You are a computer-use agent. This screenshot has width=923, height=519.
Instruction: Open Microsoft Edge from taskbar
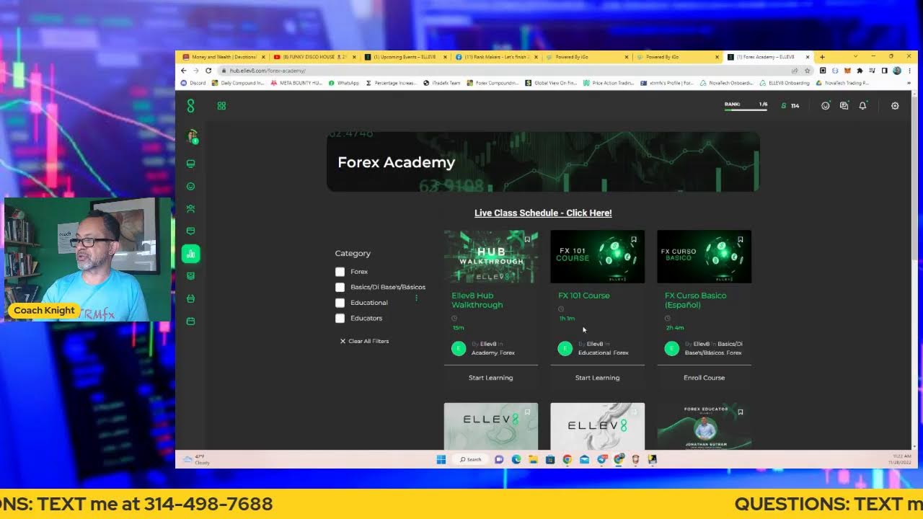[516, 459]
